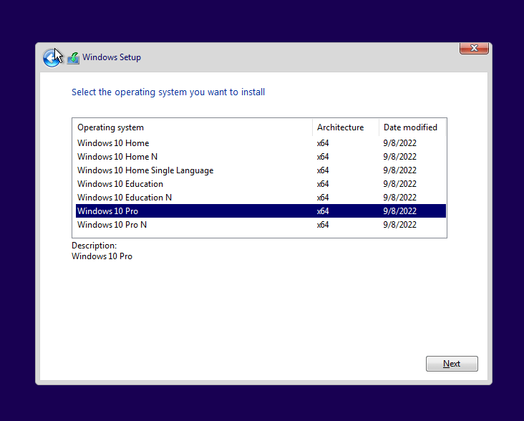The image size is (524, 421).
Task: Click x64 in the Windows 10 Home row
Action: click(323, 143)
